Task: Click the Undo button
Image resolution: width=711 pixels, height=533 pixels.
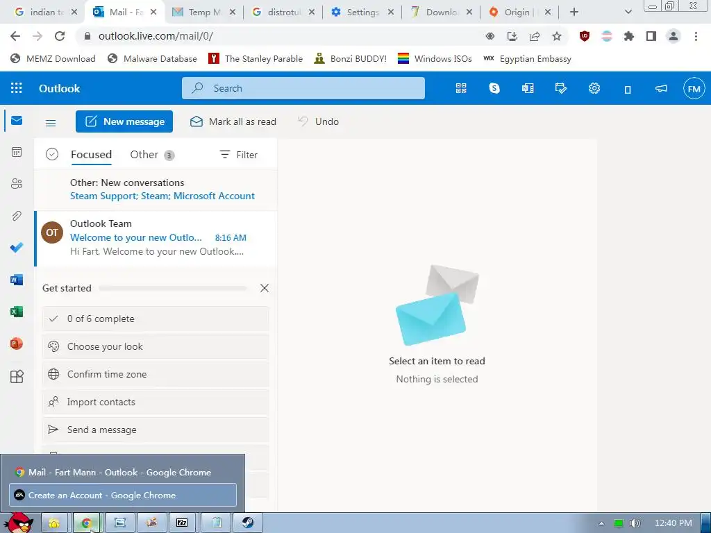Action: 318,121
